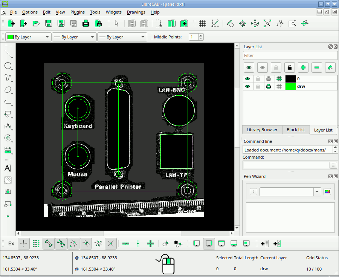
Task: Click the black color swatch of layer 0
Action: [290, 79]
